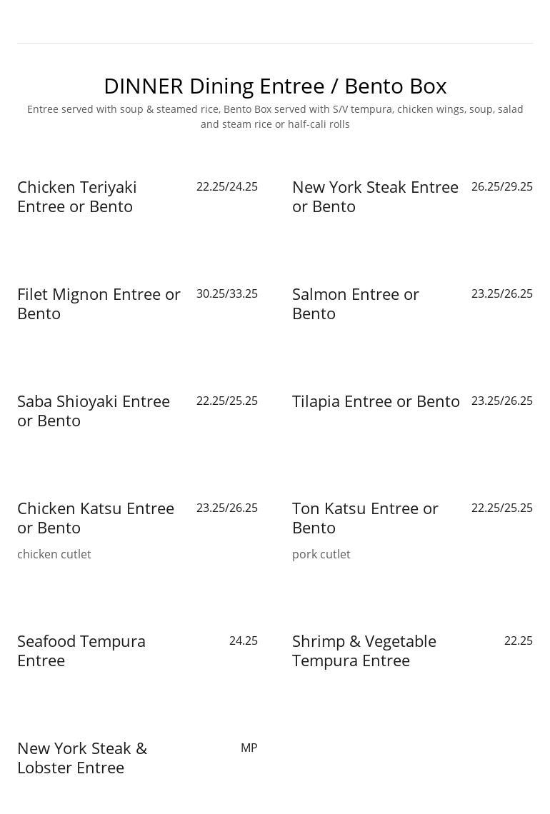
Task: Click the entree and bento serving description
Action: 275,116
